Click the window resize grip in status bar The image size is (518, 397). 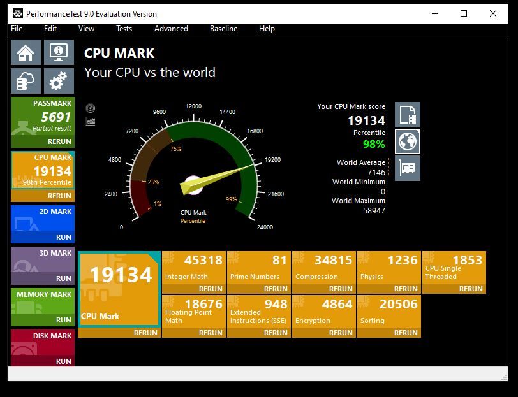click(504, 377)
